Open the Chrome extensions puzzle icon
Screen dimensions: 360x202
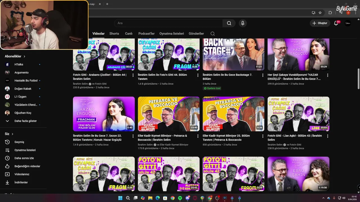click(330, 13)
